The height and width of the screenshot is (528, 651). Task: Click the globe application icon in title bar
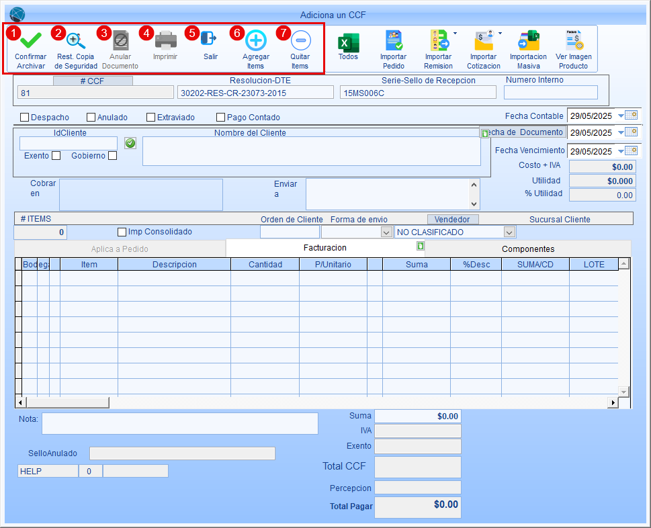click(17, 15)
